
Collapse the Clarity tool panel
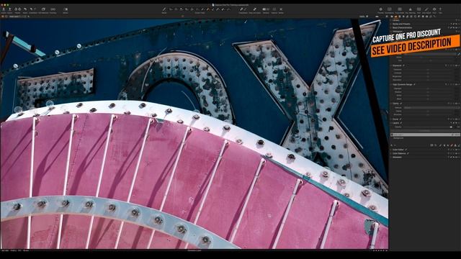click(390, 104)
